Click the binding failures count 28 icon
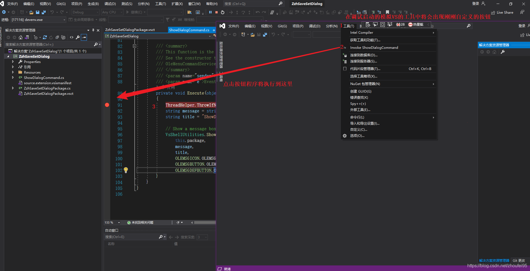The height and width of the screenshot is (271, 530). (x=400, y=25)
